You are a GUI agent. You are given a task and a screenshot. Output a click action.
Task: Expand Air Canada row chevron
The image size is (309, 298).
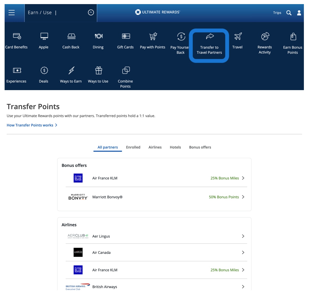(x=243, y=252)
